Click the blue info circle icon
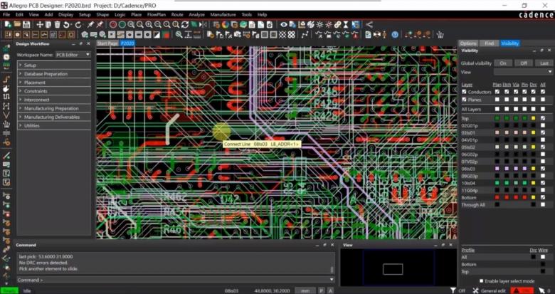This screenshot has width=555, height=294. coord(395,33)
